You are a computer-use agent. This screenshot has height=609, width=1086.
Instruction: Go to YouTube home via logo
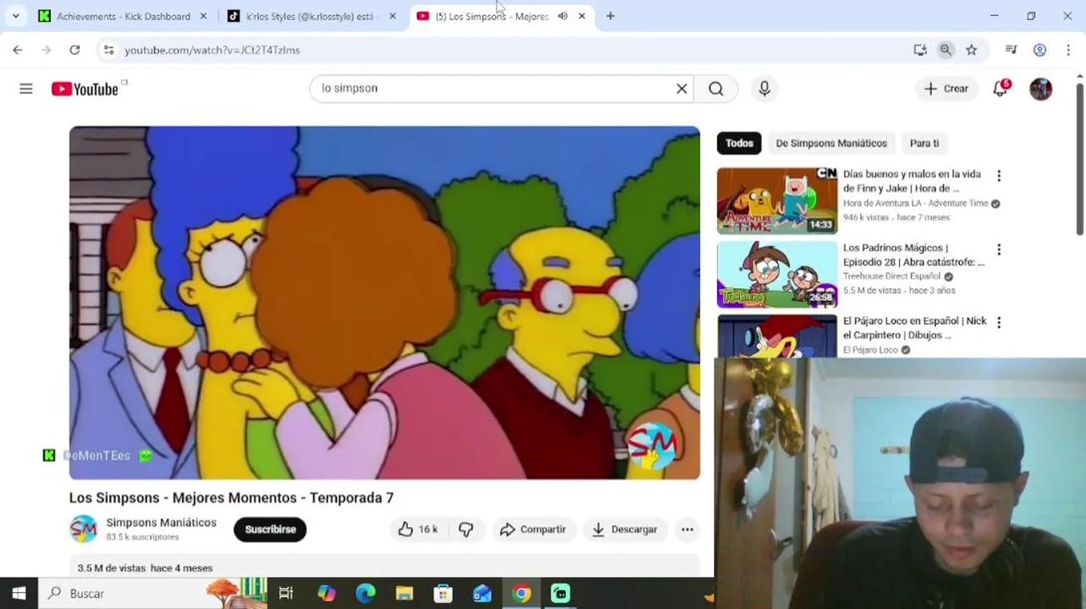tap(85, 89)
